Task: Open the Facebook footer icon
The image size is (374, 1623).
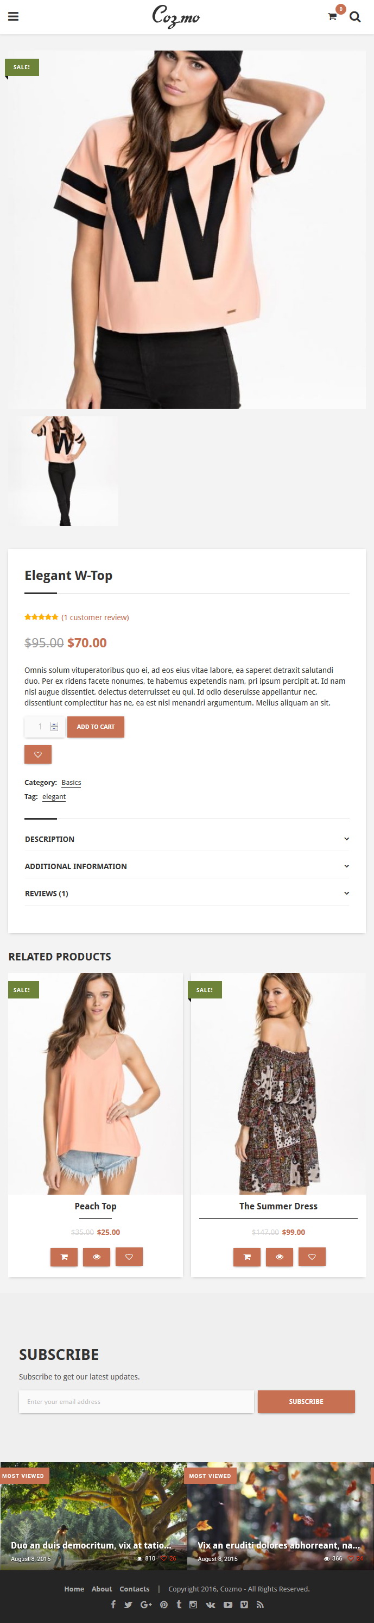Action: coord(113,1604)
